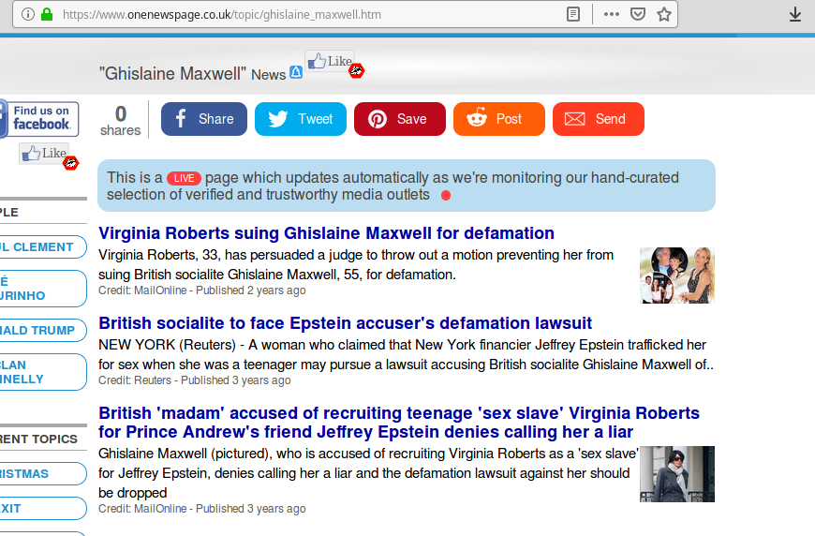815x536 pixels.
Task: Open the downloads arrow icon
Action: pyautogui.click(x=794, y=14)
